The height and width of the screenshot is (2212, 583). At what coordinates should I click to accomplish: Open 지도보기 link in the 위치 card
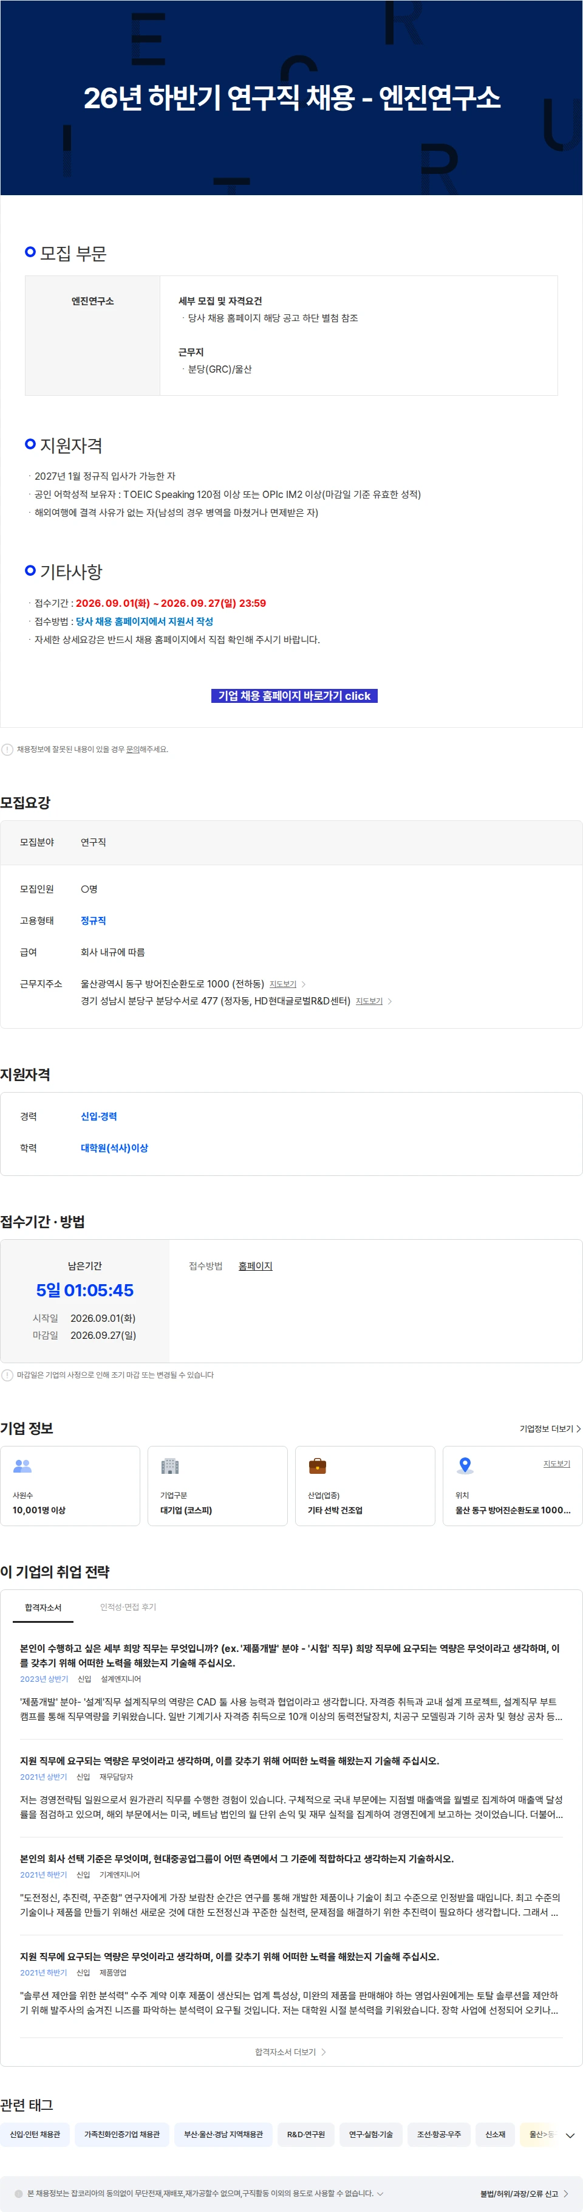556,1464
